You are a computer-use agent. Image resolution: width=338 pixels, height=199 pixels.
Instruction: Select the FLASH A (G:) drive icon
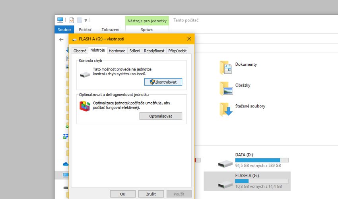225,184
